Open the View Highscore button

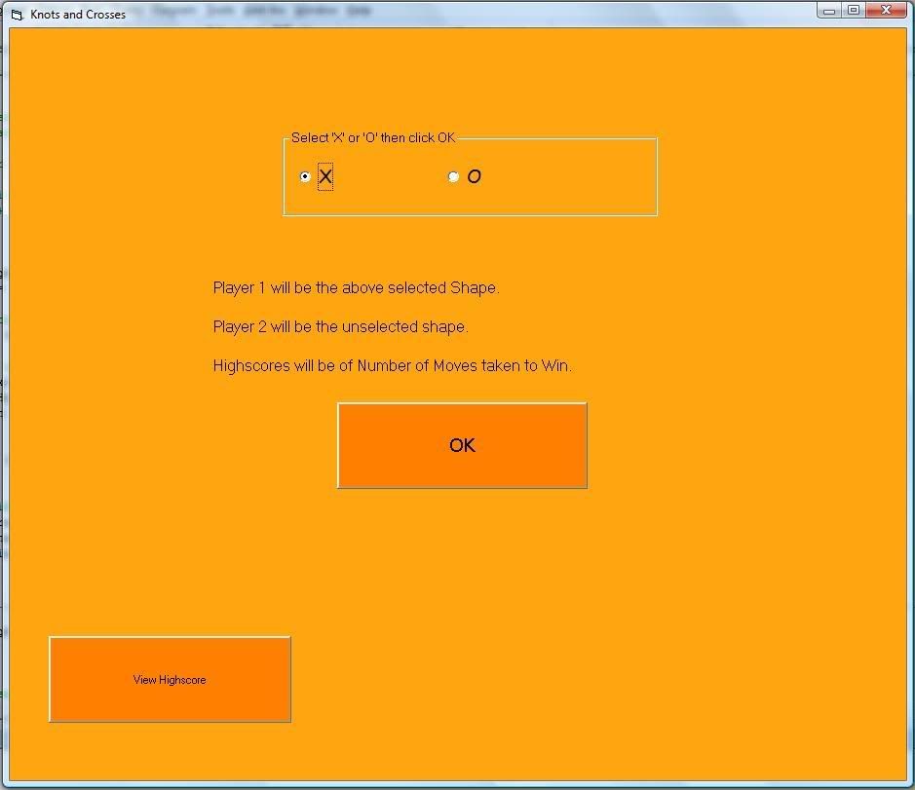pos(170,679)
